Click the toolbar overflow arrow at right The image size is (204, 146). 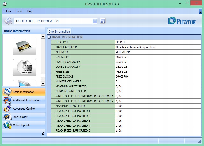pos(200,11)
